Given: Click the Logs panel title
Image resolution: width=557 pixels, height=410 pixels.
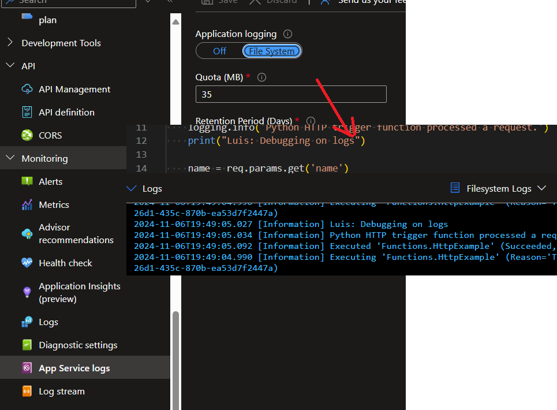Looking at the screenshot, I should tap(152, 189).
